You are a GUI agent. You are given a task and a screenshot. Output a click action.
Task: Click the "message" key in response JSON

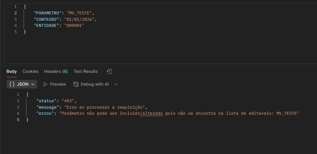[x=48, y=107]
